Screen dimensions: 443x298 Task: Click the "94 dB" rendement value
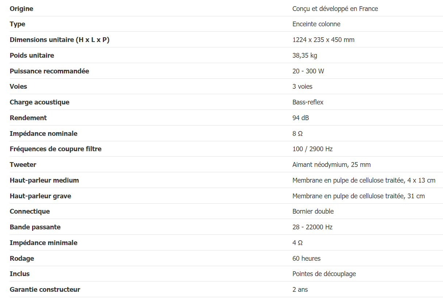point(301,118)
